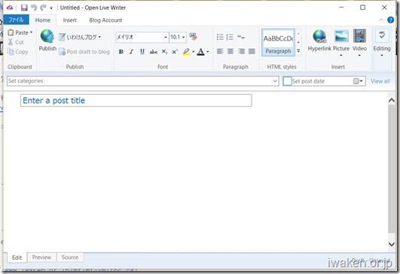Click the Enter a post title field
Viewport: 400px width, 274px height.
(x=136, y=100)
